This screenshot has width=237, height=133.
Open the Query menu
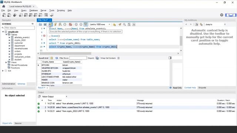24,10
